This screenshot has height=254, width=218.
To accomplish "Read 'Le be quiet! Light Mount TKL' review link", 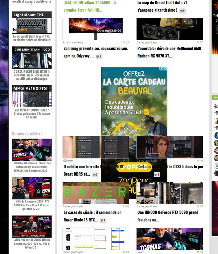I will tap(32, 38).
